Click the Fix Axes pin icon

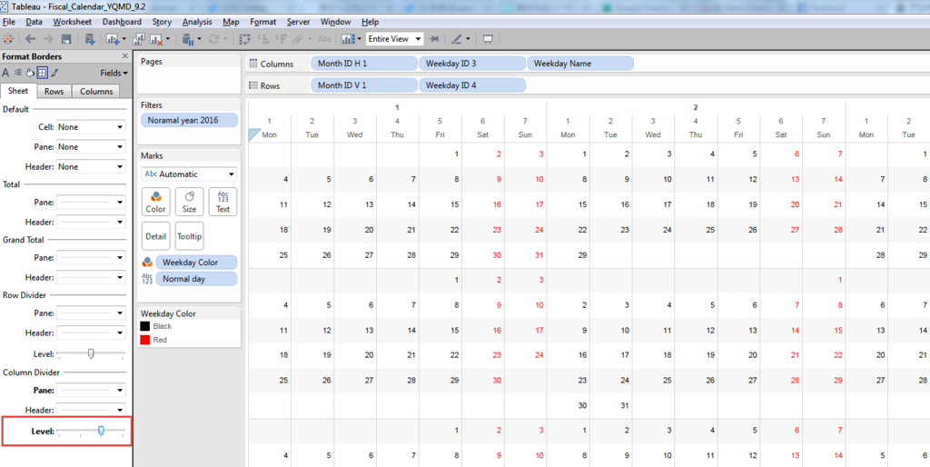[x=434, y=39]
